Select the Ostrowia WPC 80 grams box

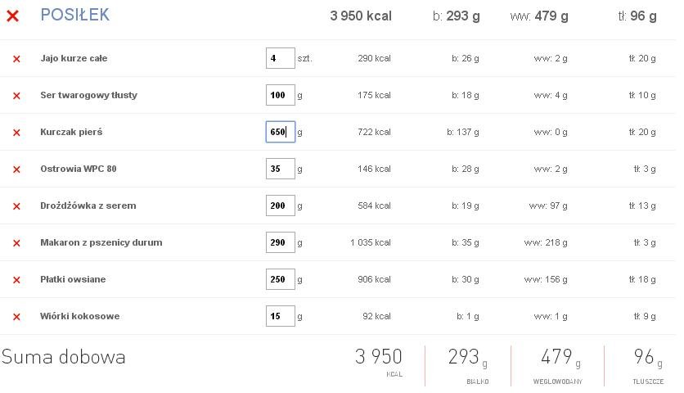coord(281,169)
